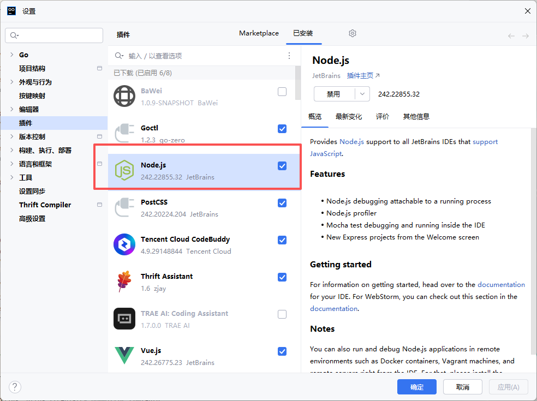
Task: Open help with the question mark icon
Action: click(15, 387)
